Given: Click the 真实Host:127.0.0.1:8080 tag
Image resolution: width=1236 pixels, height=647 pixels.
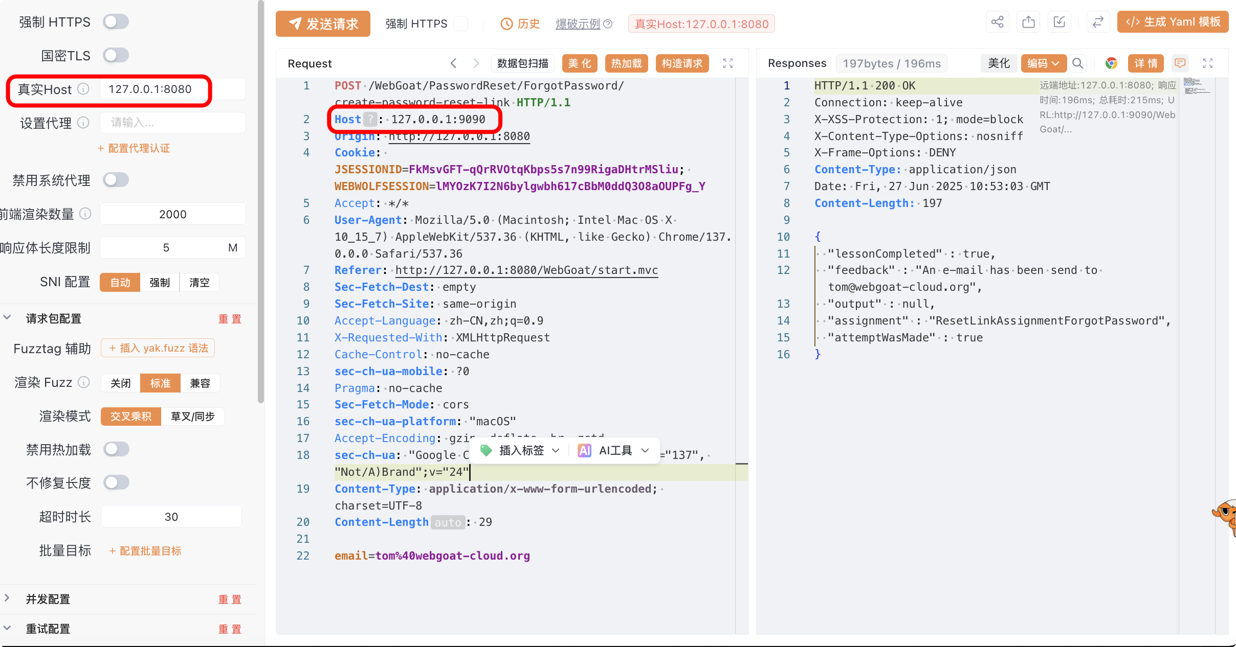Looking at the screenshot, I should click(x=701, y=24).
